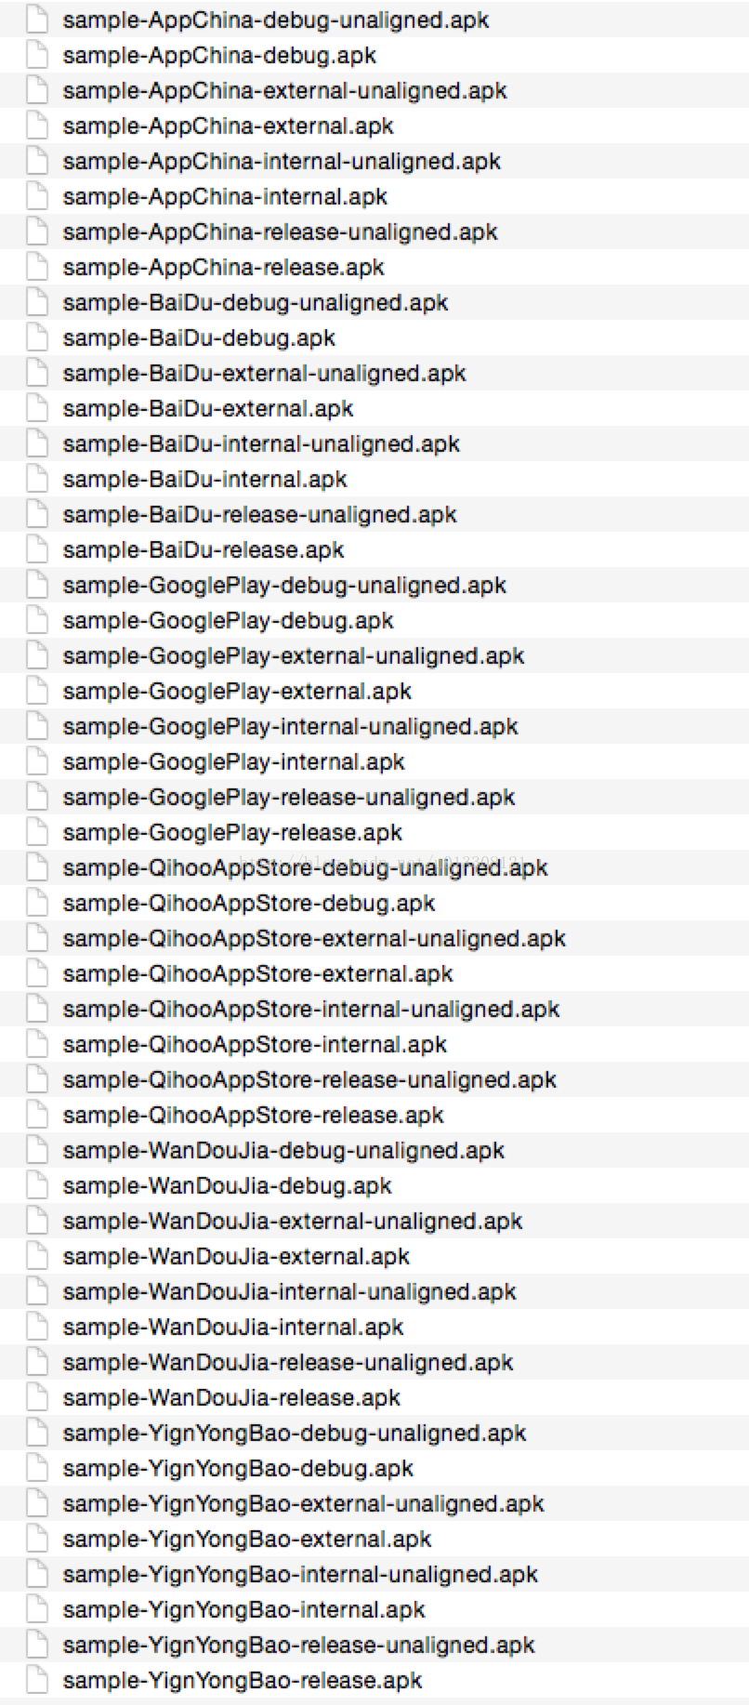Select file name sample-WanDouJia-release-unaligned.apk
Screen dimensions: 749x1705
(288, 1363)
